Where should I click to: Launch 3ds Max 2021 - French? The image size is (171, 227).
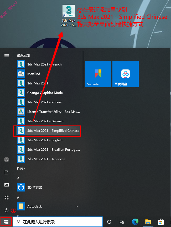[48, 64]
